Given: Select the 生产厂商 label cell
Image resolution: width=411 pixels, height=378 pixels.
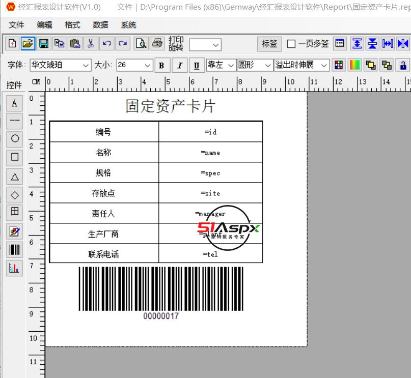Looking at the screenshot, I should click(104, 234).
